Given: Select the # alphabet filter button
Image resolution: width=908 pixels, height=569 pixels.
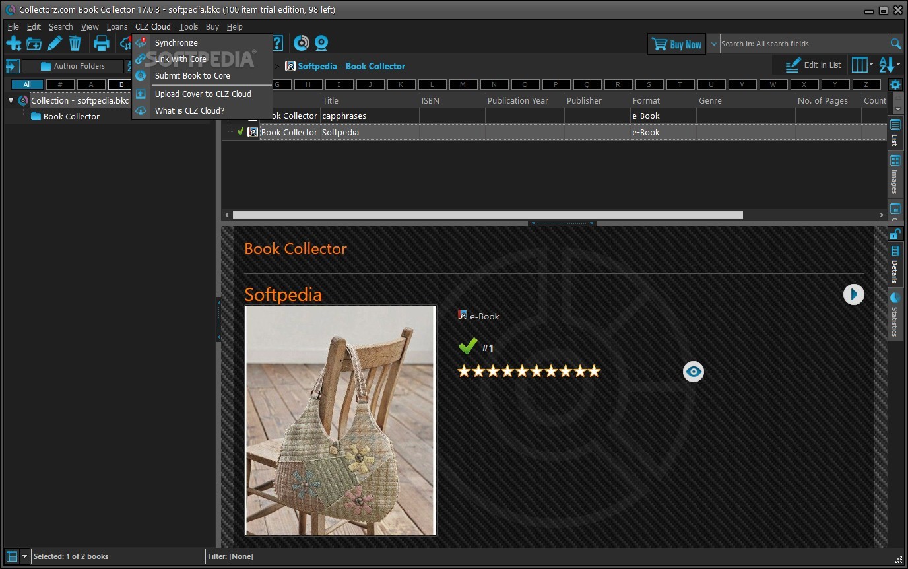Looking at the screenshot, I should [60, 84].
